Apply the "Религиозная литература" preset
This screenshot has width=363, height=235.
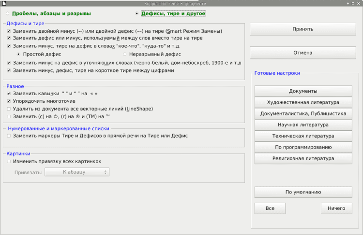click(303, 158)
